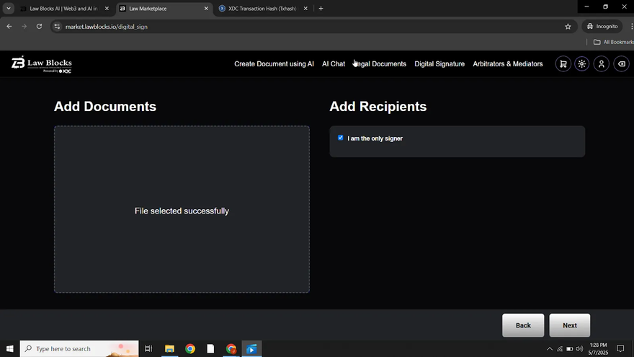The width and height of the screenshot is (634, 357).
Task: Click the logout icon in header
Action: click(x=621, y=64)
